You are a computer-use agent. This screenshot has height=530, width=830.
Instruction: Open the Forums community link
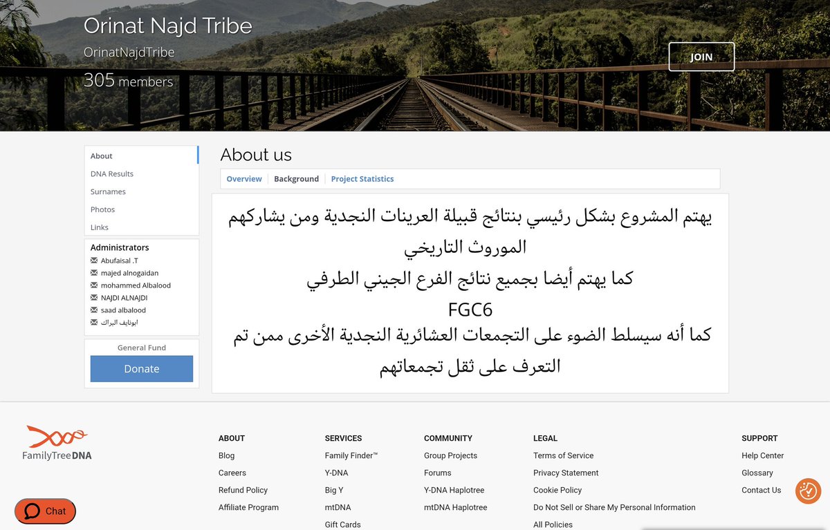pos(438,473)
